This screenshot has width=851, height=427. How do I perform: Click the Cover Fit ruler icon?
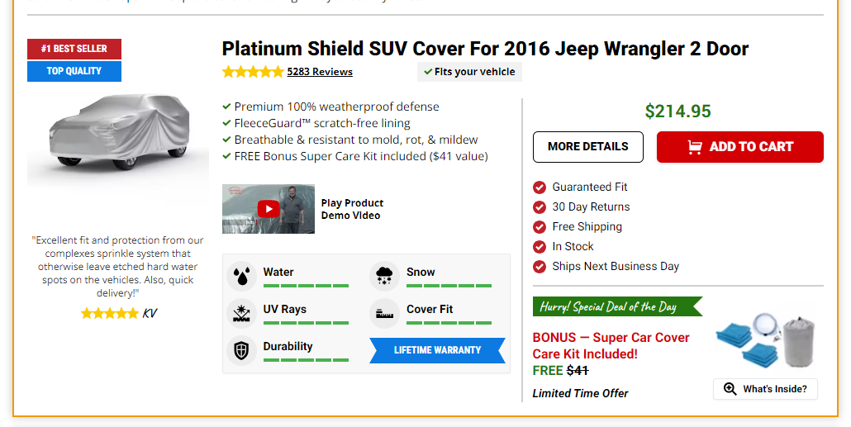coord(384,313)
